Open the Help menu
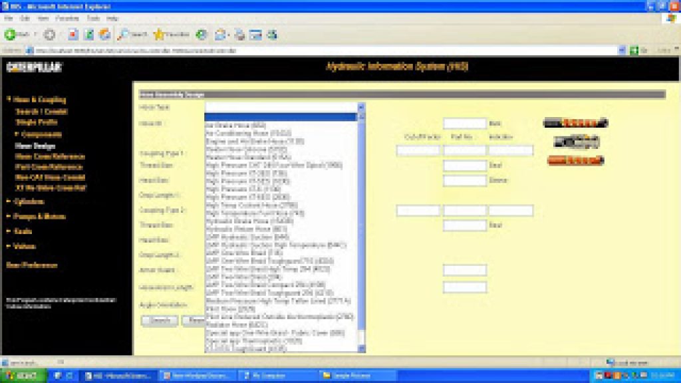Image resolution: width=681 pixels, height=383 pixels. tap(112, 19)
